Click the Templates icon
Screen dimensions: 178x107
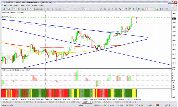click(166, 9)
